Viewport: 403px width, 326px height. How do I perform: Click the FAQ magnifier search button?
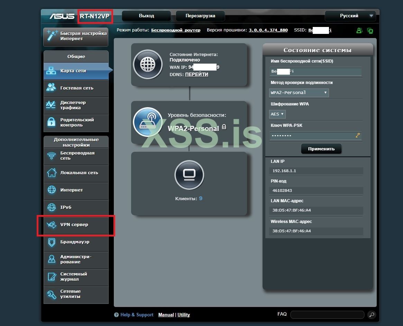[x=372, y=315]
